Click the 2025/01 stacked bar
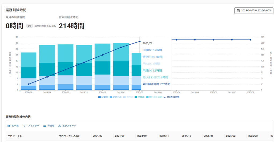This screenshot has width=274, height=142. coord(121,66)
